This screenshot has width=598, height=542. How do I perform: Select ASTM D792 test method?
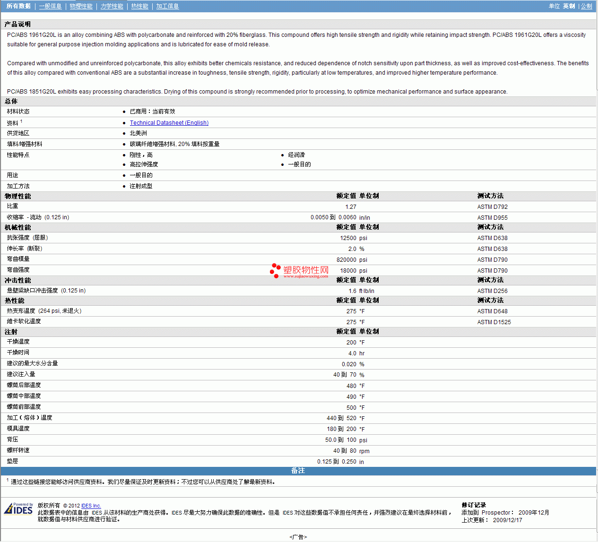493,207
